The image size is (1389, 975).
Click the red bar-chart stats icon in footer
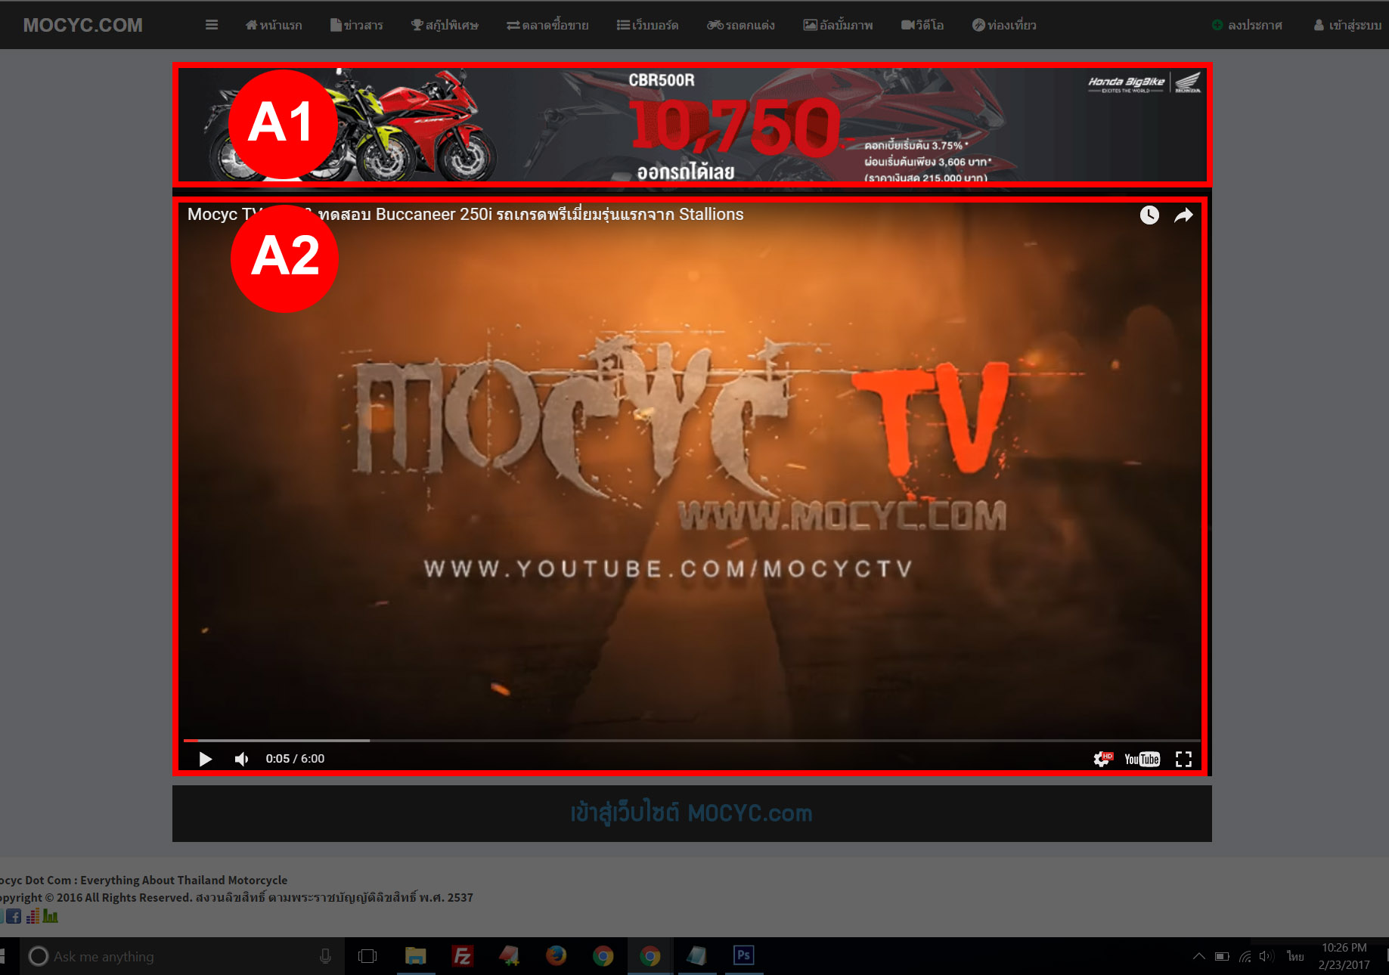(33, 917)
